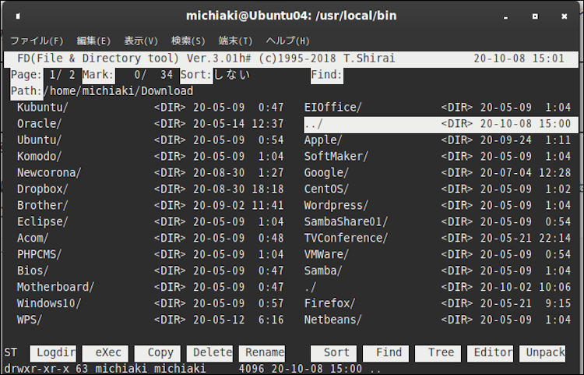Open the 検索(S) menu
The image size is (584, 375).
coord(188,41)
